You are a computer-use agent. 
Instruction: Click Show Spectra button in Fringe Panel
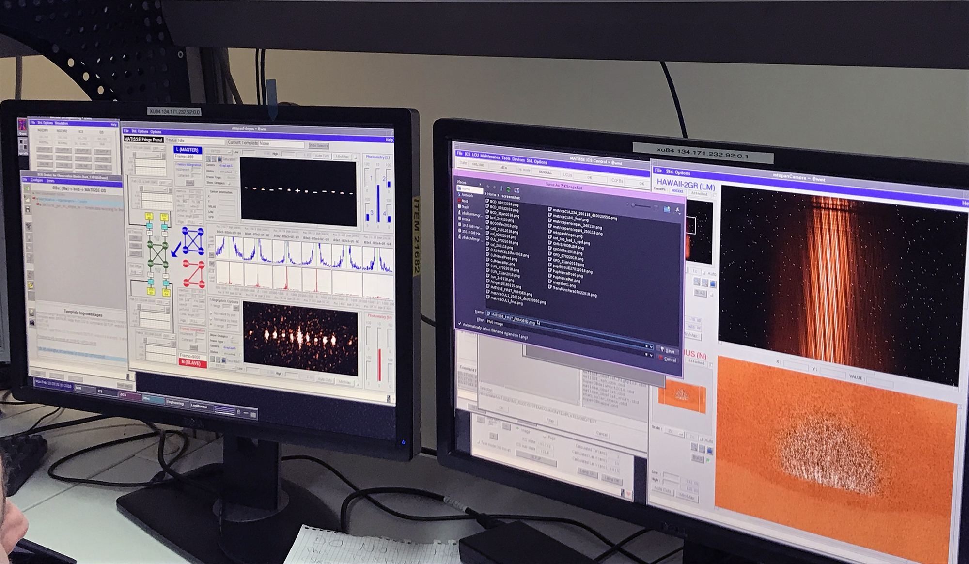coord(319,146)
